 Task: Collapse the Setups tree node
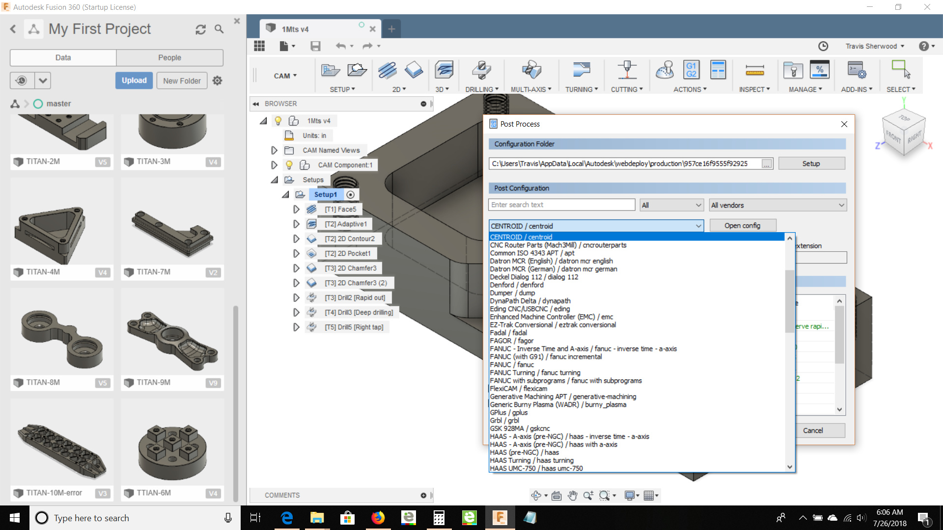pyautogui.click(x=274, y=180)
